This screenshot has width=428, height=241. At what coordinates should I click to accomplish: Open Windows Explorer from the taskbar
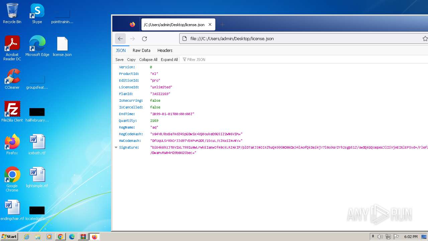tap(38, 237)
